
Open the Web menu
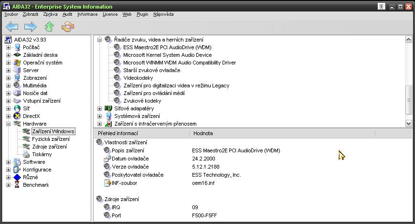click(x=127, y=14)
